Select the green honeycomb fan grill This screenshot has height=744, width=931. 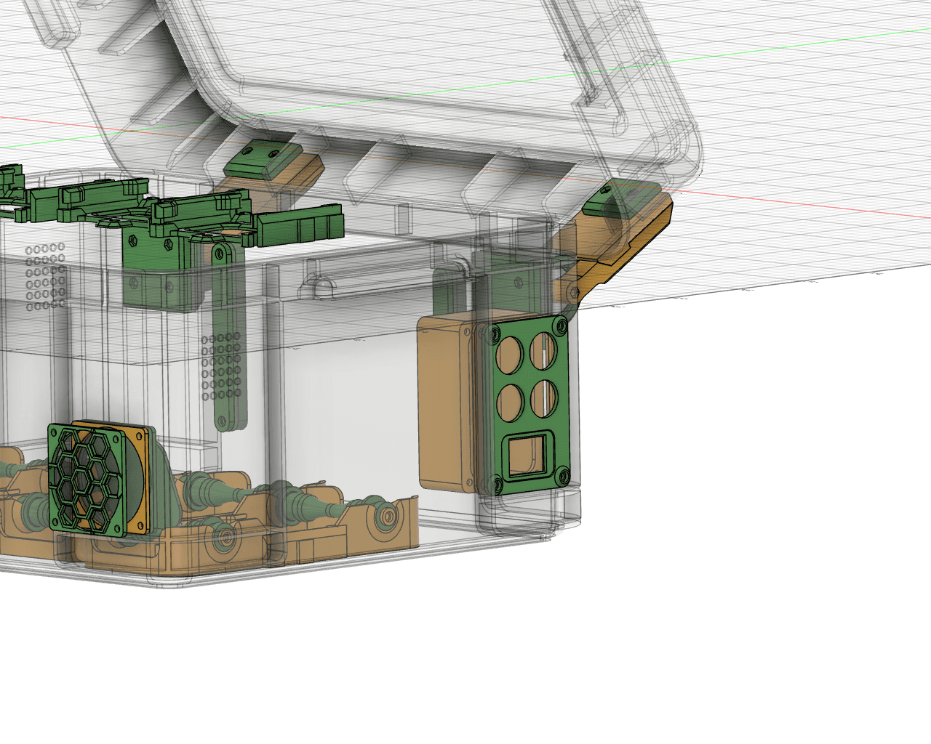86,481
